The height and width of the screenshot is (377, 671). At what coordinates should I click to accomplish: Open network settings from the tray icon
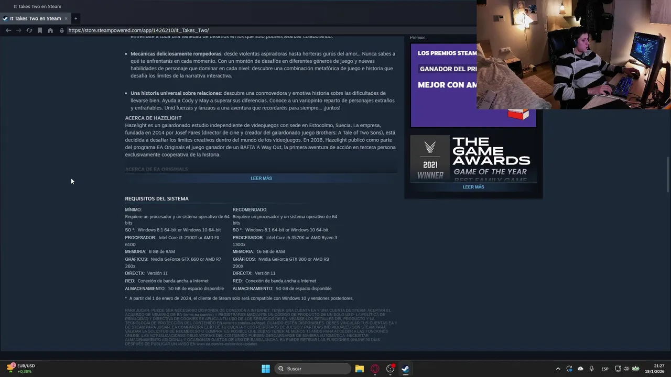tap(618, 369)
